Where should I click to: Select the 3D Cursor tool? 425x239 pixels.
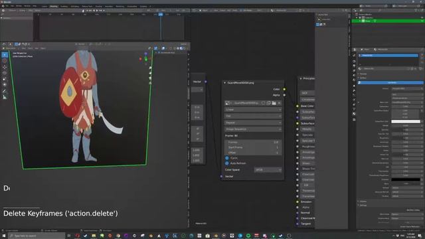[x=5, y=60]
